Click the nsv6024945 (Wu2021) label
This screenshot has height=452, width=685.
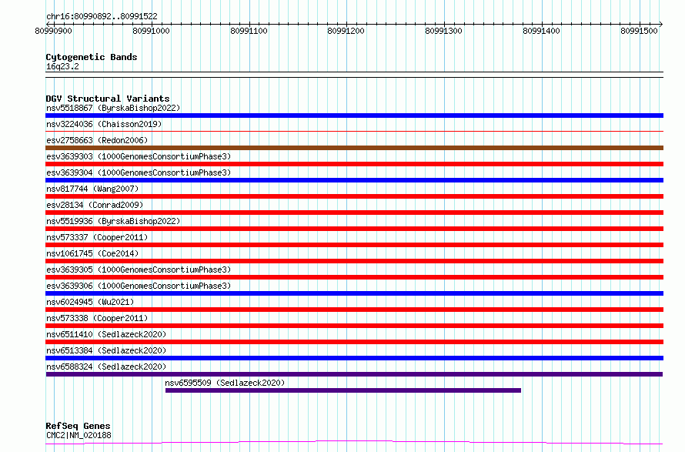[x=90, y=302]
